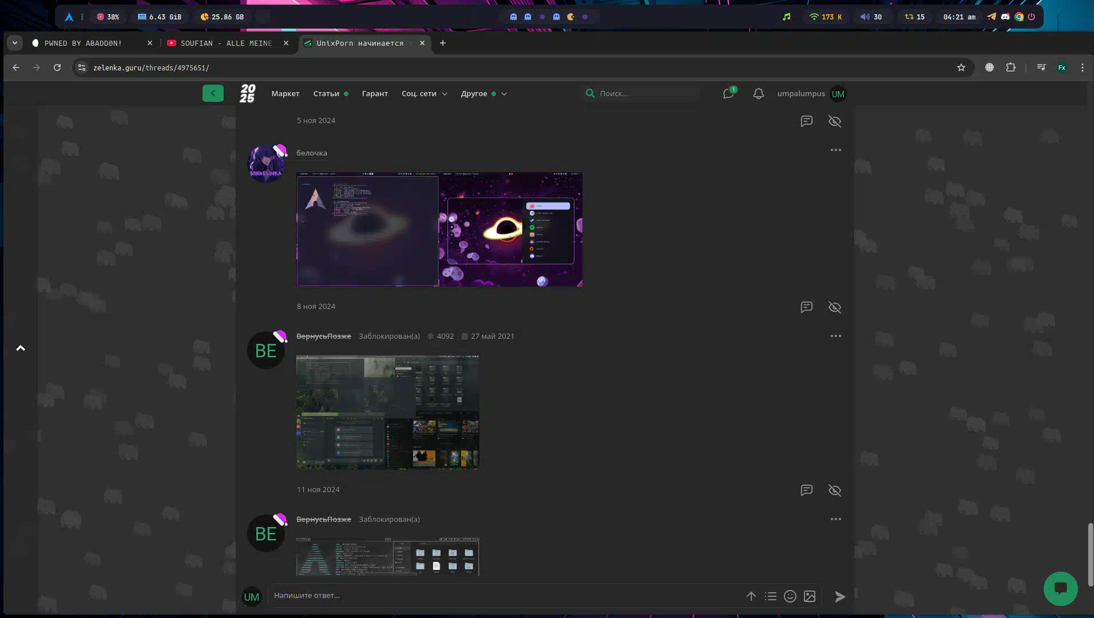
Task: Click the notifications bell icon
Action: (x=758, y=94)
